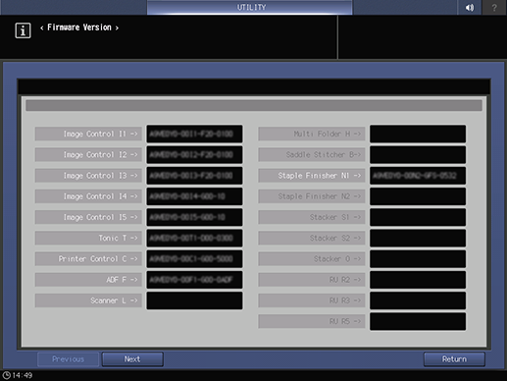The image size is (507, 381).
Task: Click the empty RU R5 field
Action: [418, 321]
